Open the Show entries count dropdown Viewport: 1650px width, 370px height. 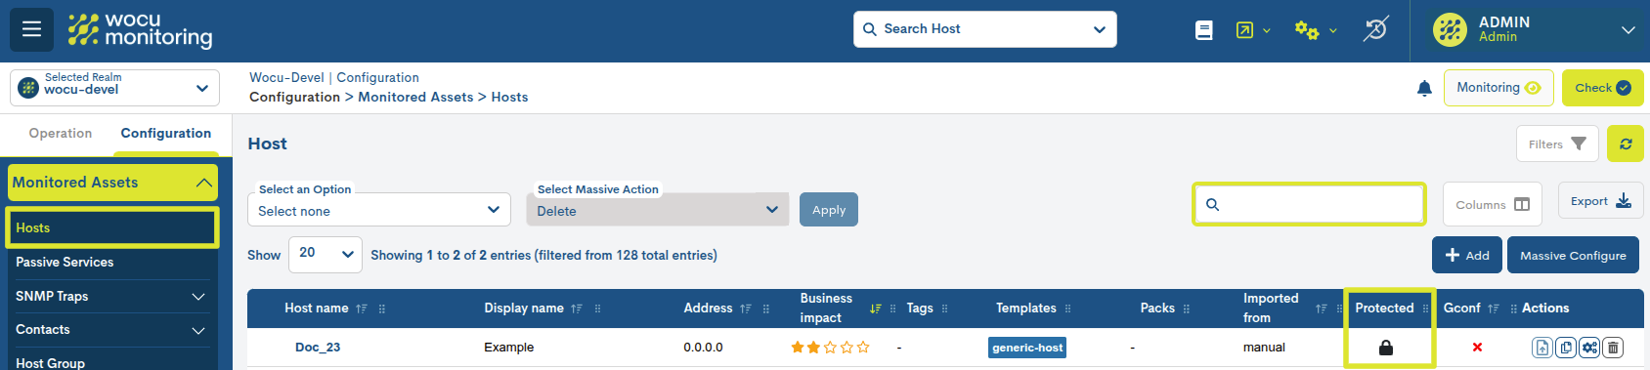click(326, 254)
